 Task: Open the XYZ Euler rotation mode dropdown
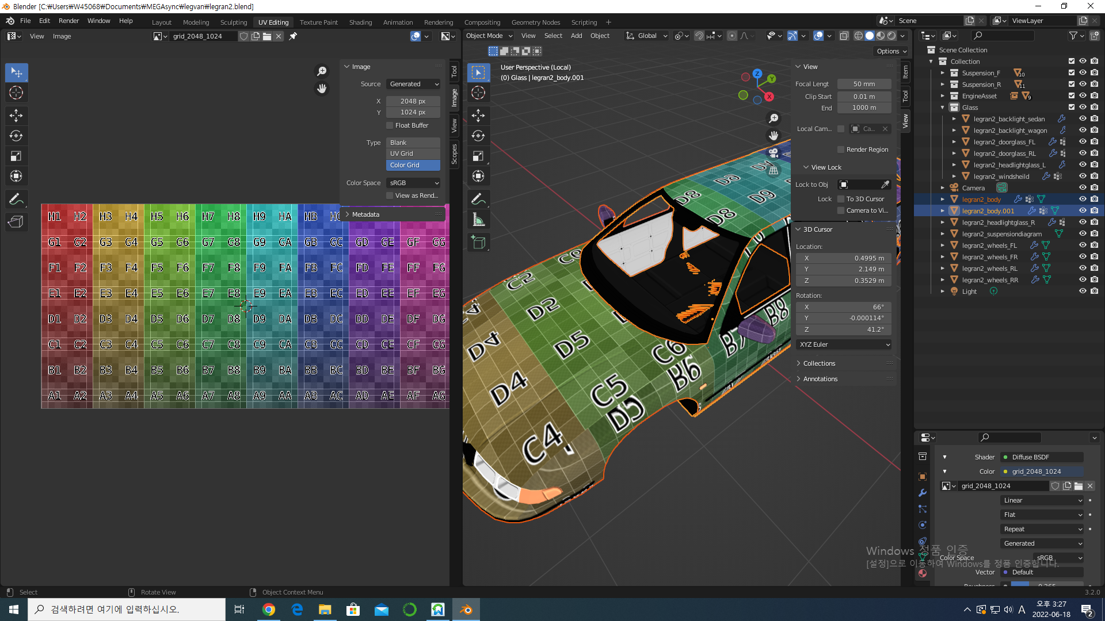[844, 344]
